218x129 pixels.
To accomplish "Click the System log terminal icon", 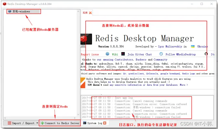I will tap(85, 123).
